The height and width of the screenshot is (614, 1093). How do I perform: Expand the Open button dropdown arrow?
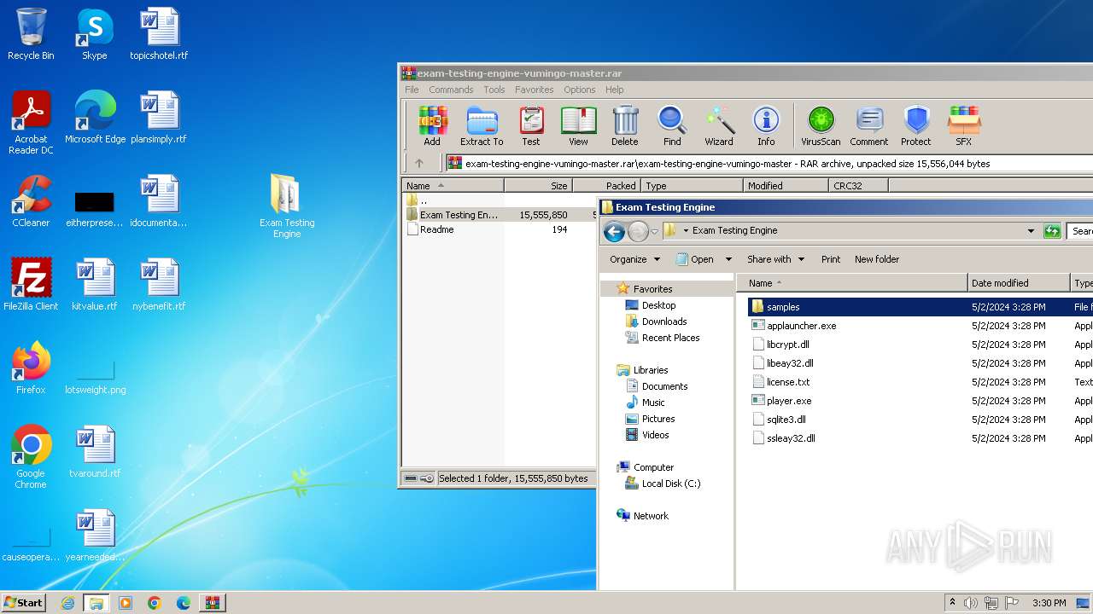(728, 259)
